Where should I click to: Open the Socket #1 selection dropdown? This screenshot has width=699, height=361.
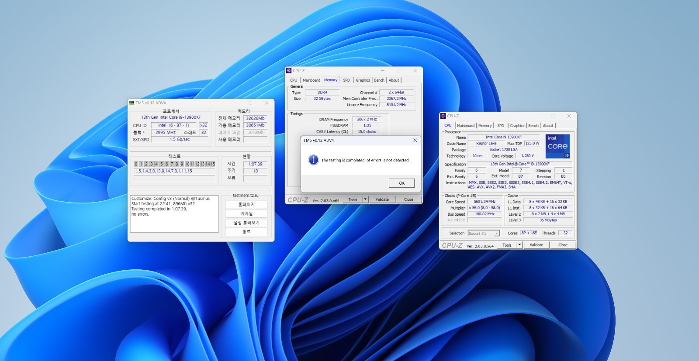coord(484,233)
